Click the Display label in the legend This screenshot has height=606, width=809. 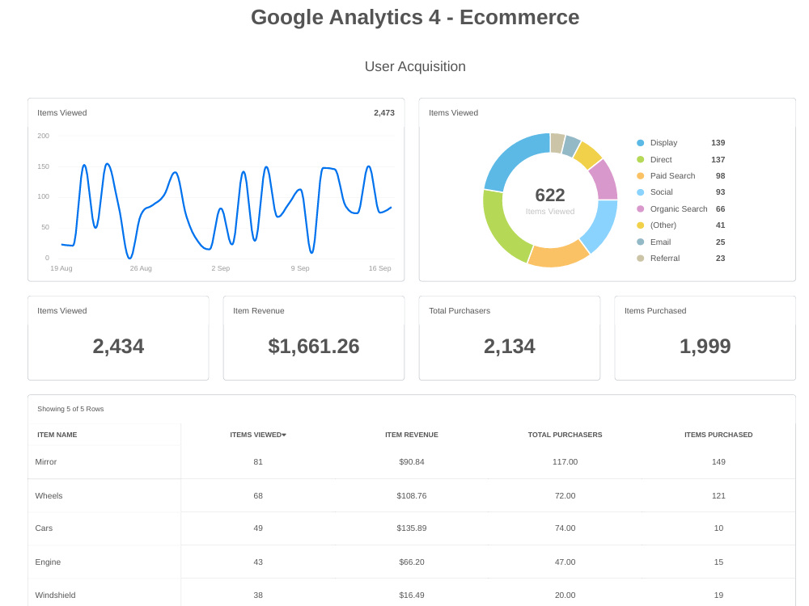[x=663, y=143]
